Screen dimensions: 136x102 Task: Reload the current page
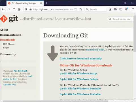pyautogui.click(x=14, y=9)
